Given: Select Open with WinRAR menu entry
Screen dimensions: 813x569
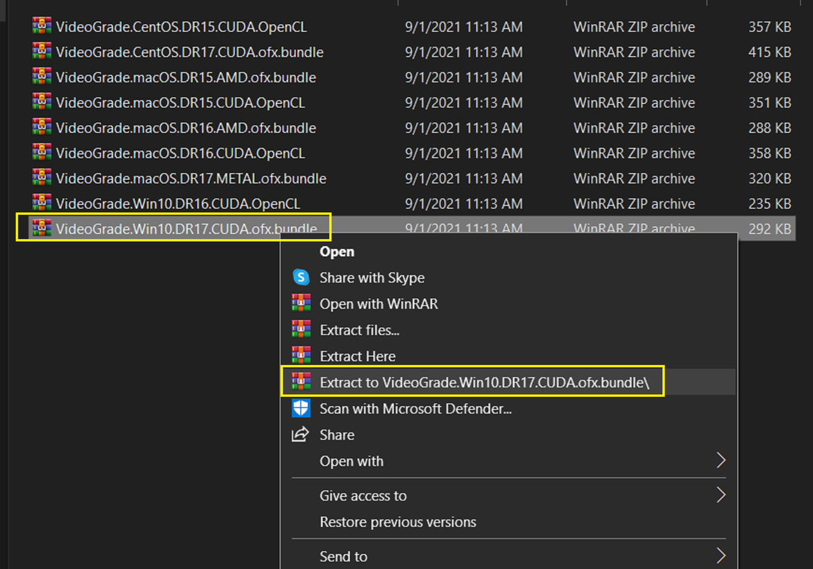Looking at the screenshot, I should click(x=378, y=304).
